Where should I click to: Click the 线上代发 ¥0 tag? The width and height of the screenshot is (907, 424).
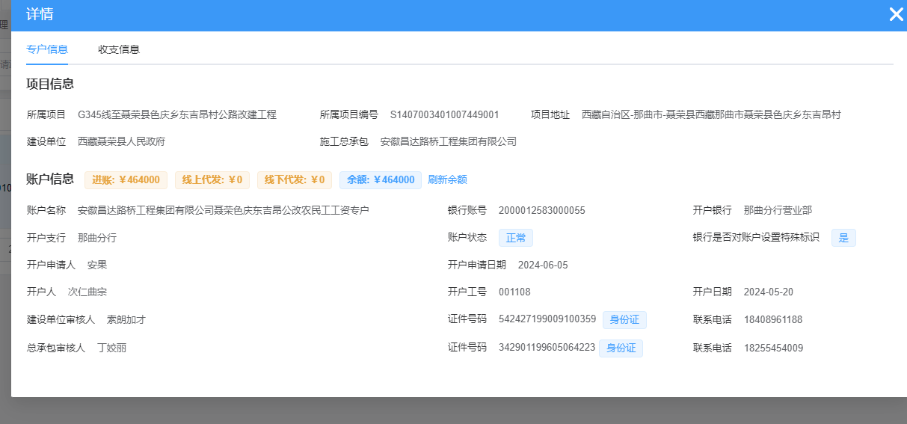212,179
